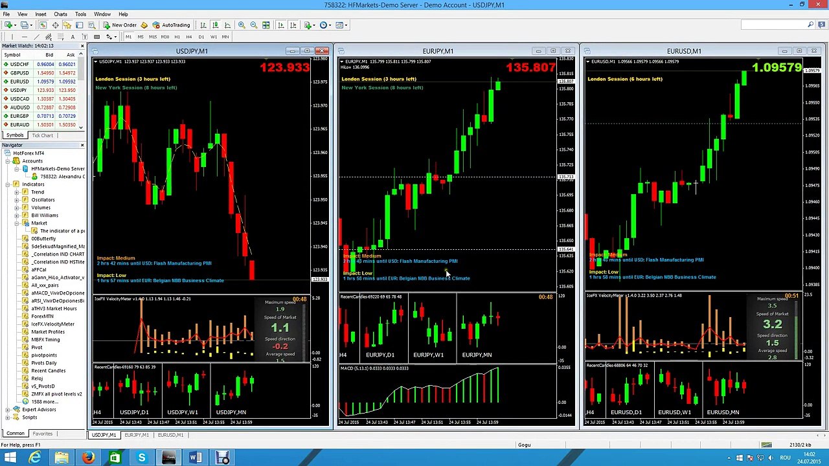Select the horizontal line drawing tool
Viewport: 829px width, 466px height.
click(25, 36)
